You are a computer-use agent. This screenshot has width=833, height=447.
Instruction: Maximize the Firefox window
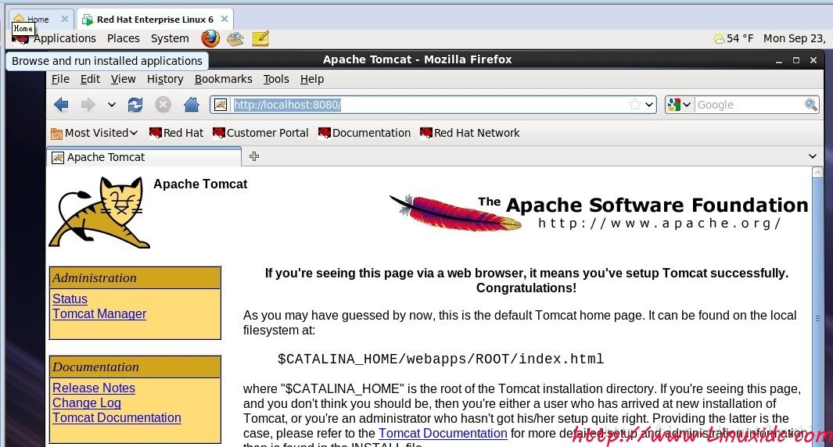[795, 60]
